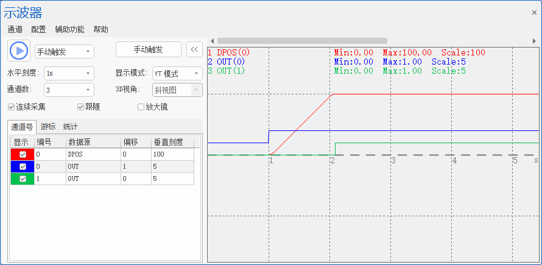Enable the 放大镜 checkbox
The image size is (542, 265).
pos(141,107)
